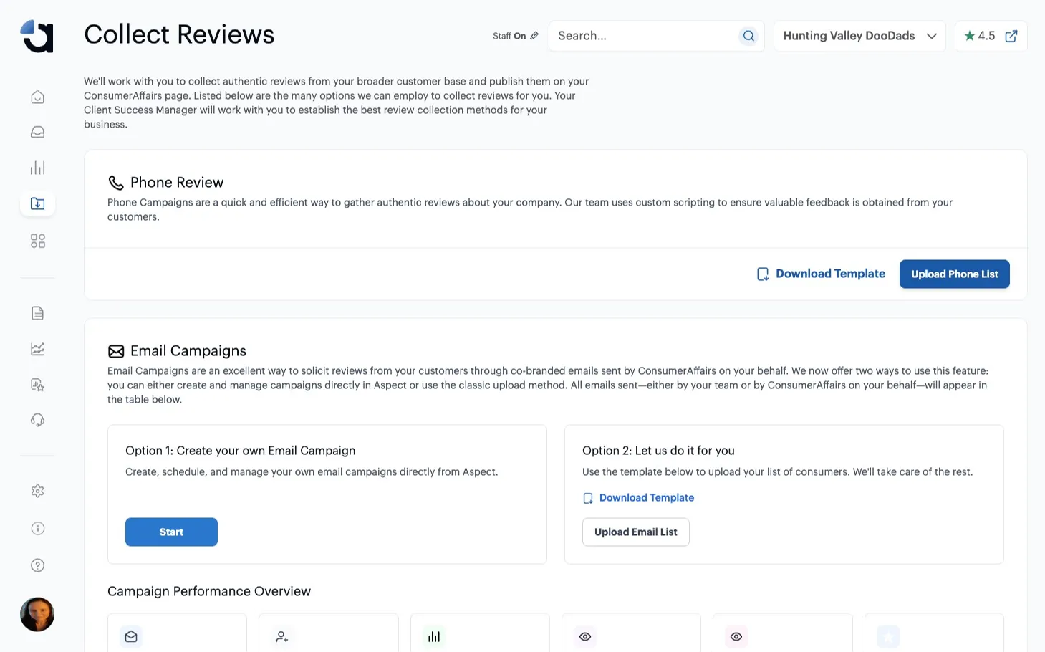Click Start to create email campaign
Viewport: 1045px width, 652px height.
171,532
